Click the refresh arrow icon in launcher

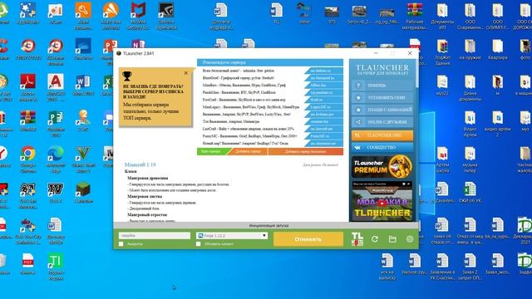pyautogui.click(x=375, y=239)
